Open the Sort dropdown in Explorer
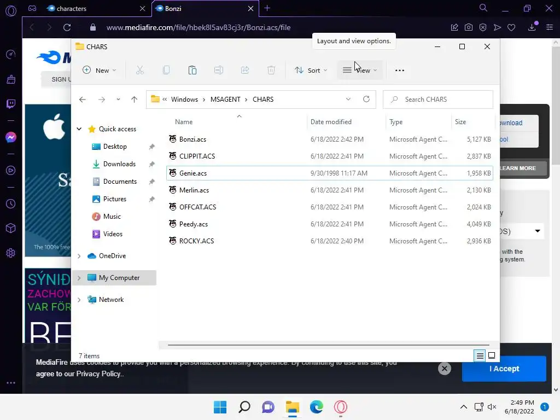 [x=311, y=71]
